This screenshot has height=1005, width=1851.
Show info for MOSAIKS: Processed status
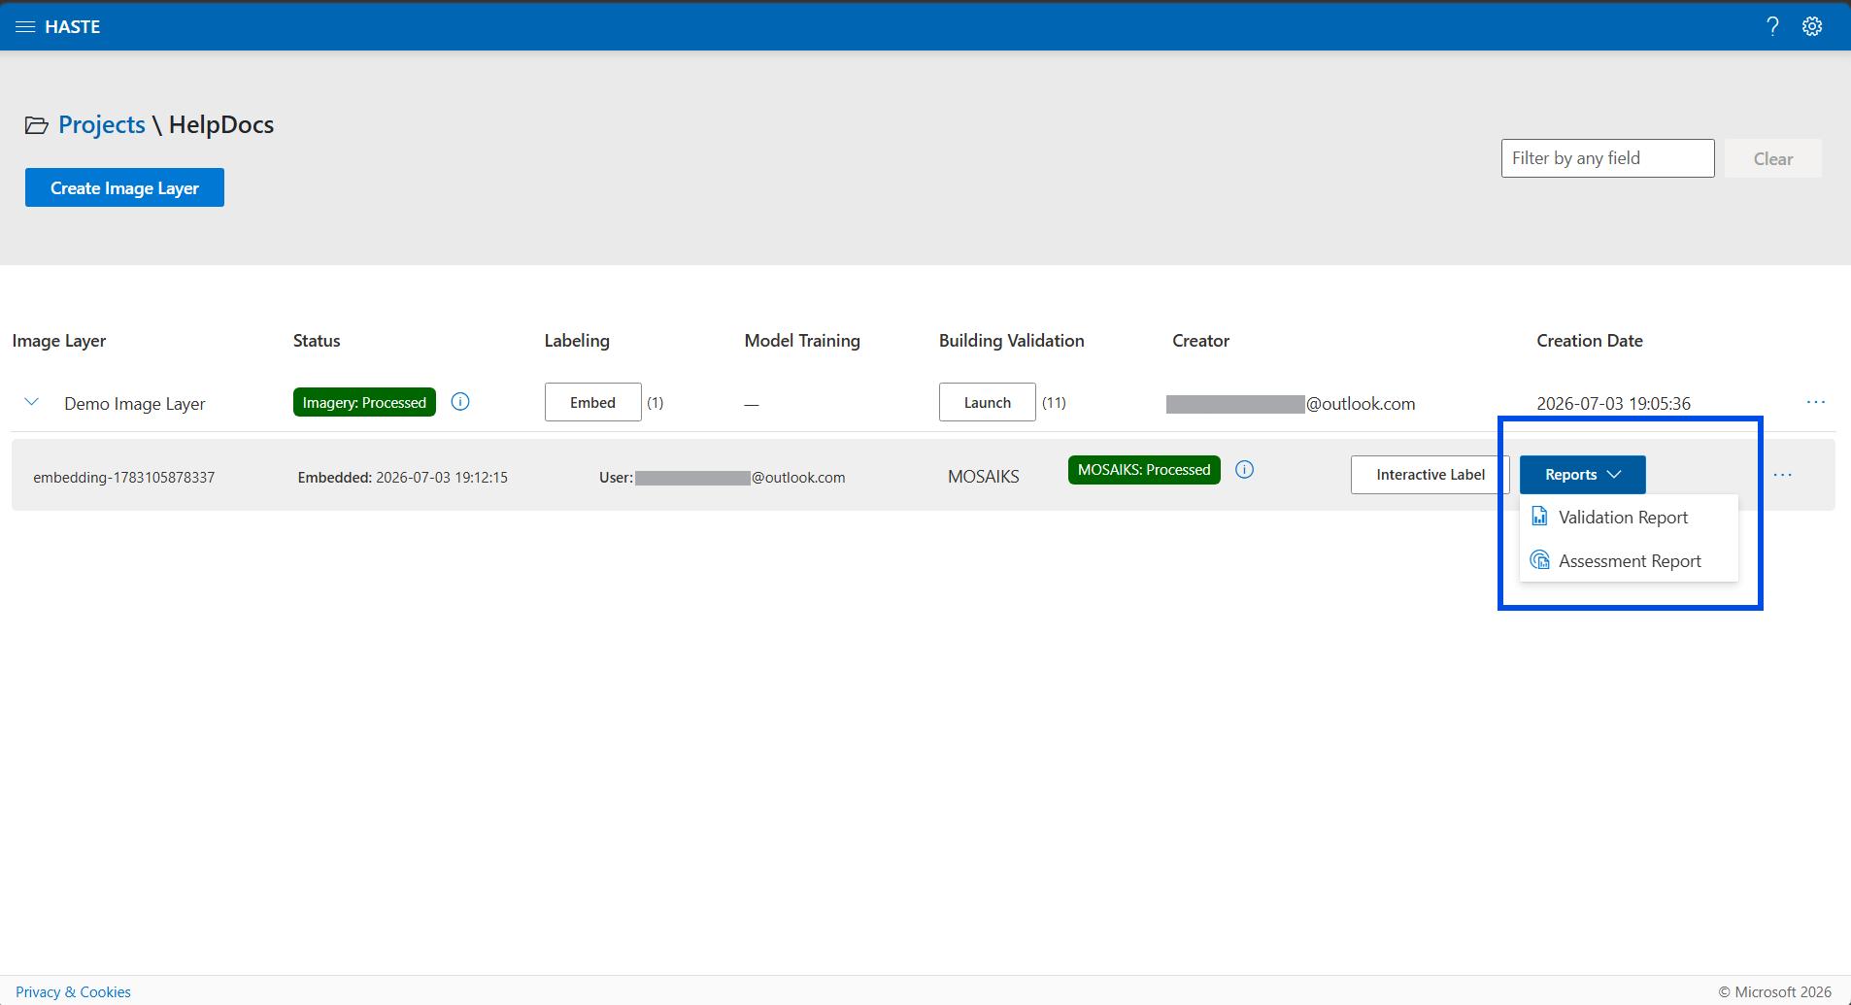pos(1244,470)
